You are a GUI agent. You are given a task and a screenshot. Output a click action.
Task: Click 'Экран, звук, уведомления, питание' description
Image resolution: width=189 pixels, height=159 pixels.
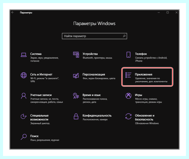pos(45,59)
